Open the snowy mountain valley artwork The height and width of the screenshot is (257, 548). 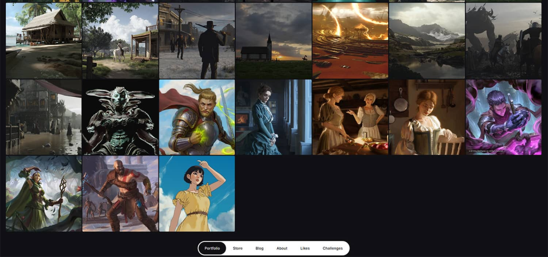427,41
